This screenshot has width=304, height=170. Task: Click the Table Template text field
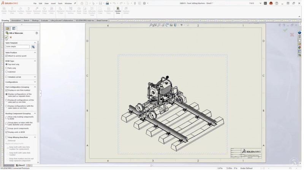(x=17, y=47)
